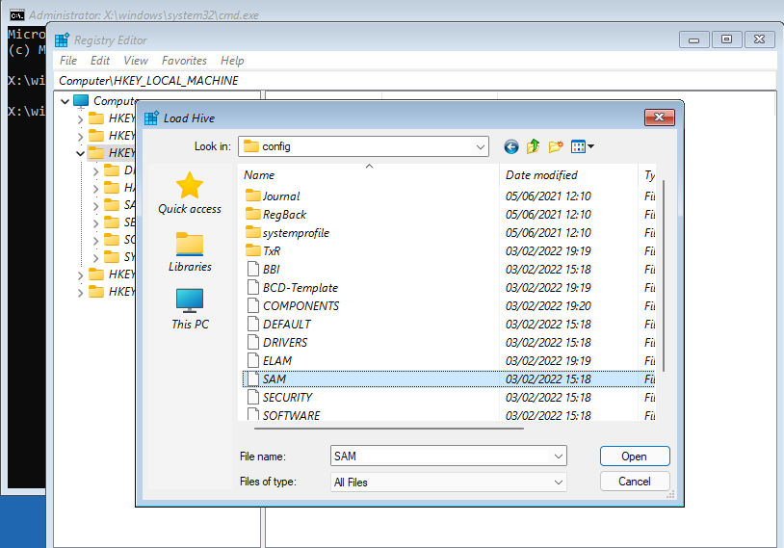Expand the last HKEY tree node
784x548 pixels.
click(80, 292)
